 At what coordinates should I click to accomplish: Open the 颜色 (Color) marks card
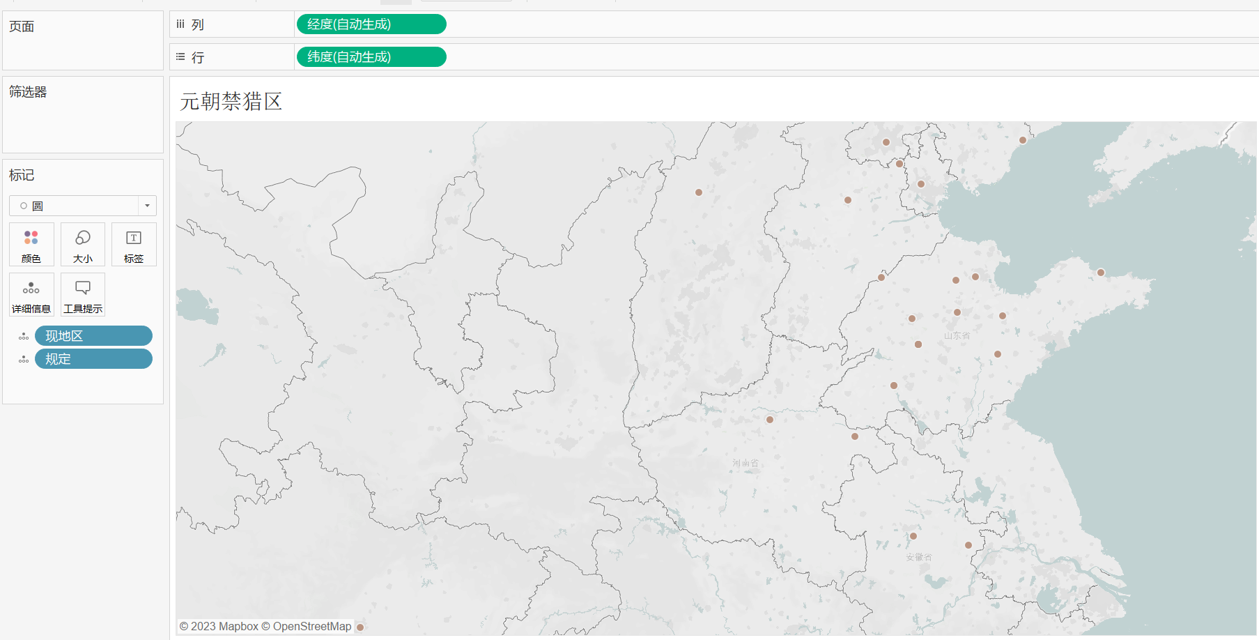click(x=31, y=245)
